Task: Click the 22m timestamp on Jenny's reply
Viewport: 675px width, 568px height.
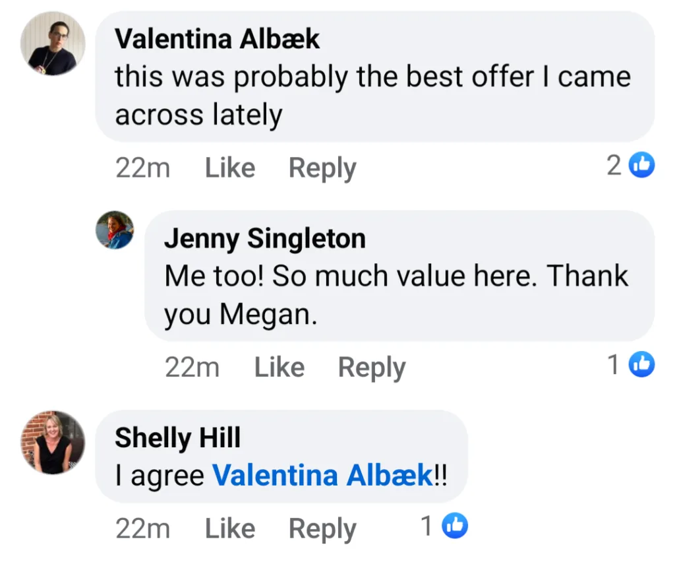Action: click(x=192, y=367)
